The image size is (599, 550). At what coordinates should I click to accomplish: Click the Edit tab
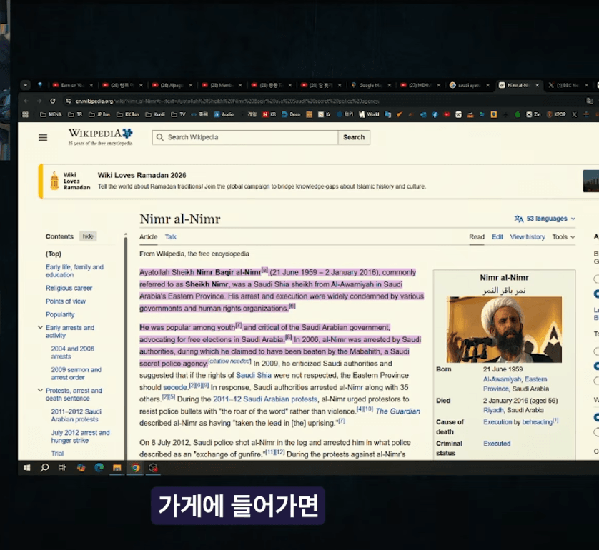[497, 237]
